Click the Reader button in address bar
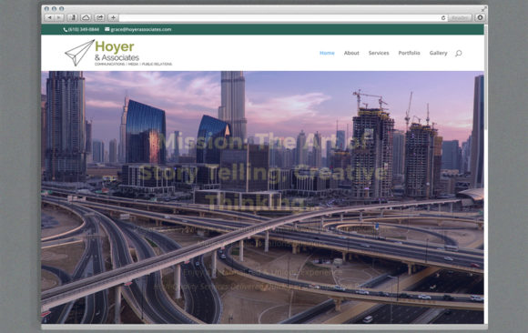This screenshot has width=528, height=333. (460, 18)
